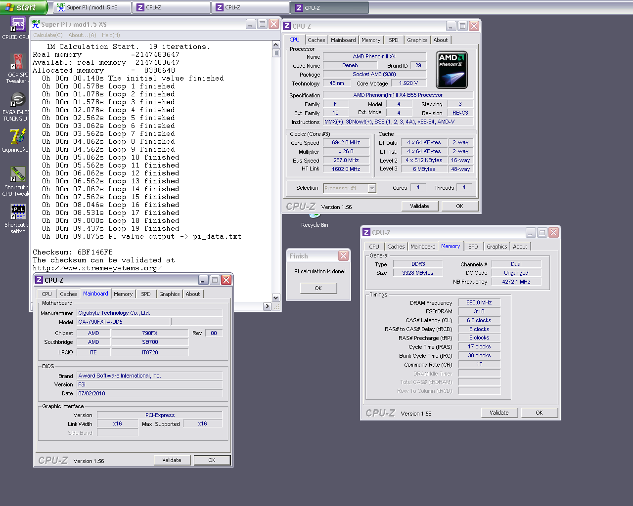Click the Checksum: 6BF146FB line
The image size is (633, 506).
pos(73,253)
